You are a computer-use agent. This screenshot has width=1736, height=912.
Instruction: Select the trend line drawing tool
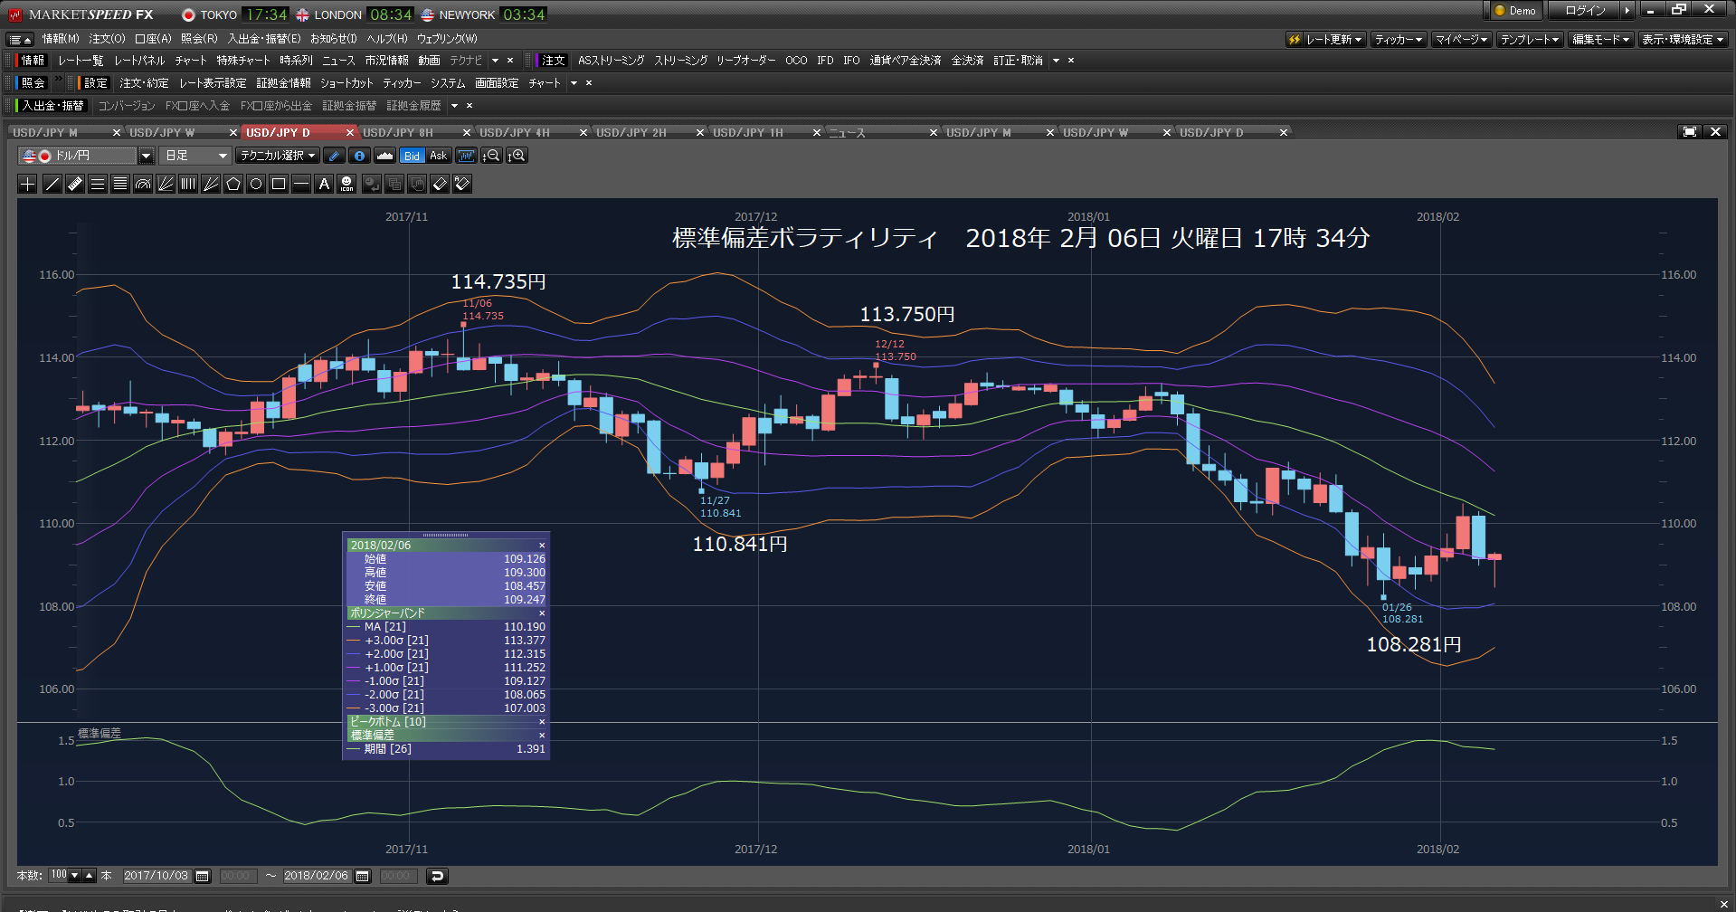point(52,184)
